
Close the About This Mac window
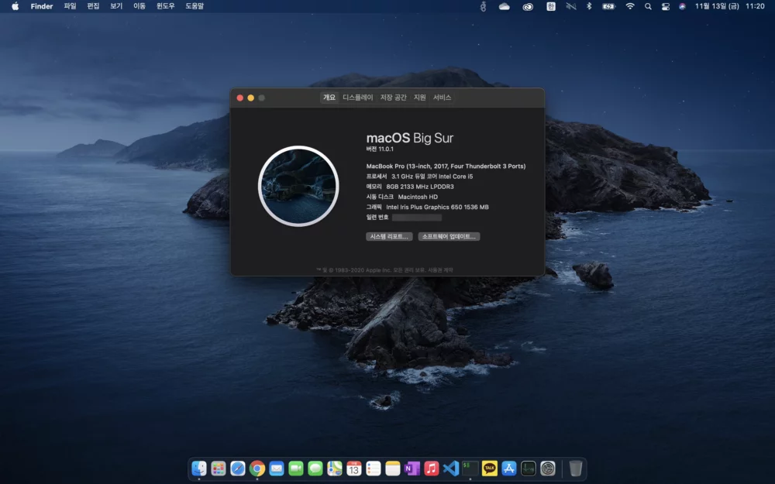(239, 98)
